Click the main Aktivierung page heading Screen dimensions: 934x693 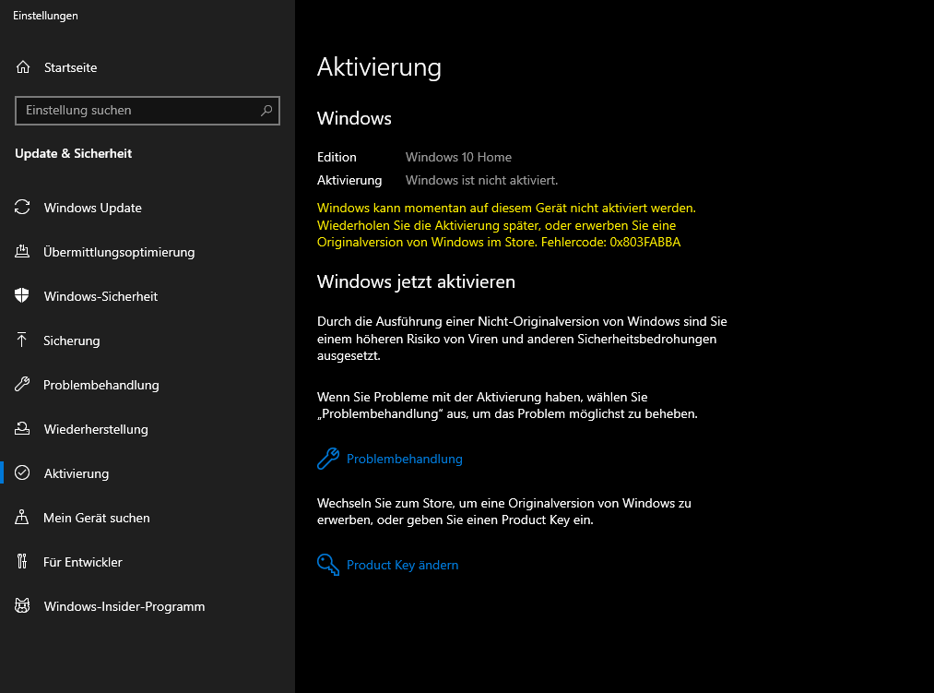[x=379, y=66]
